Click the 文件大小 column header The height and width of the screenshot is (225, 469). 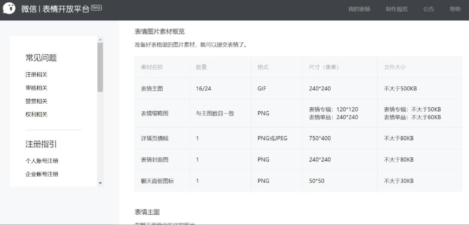pyautogui.click(x=395, y=67)
